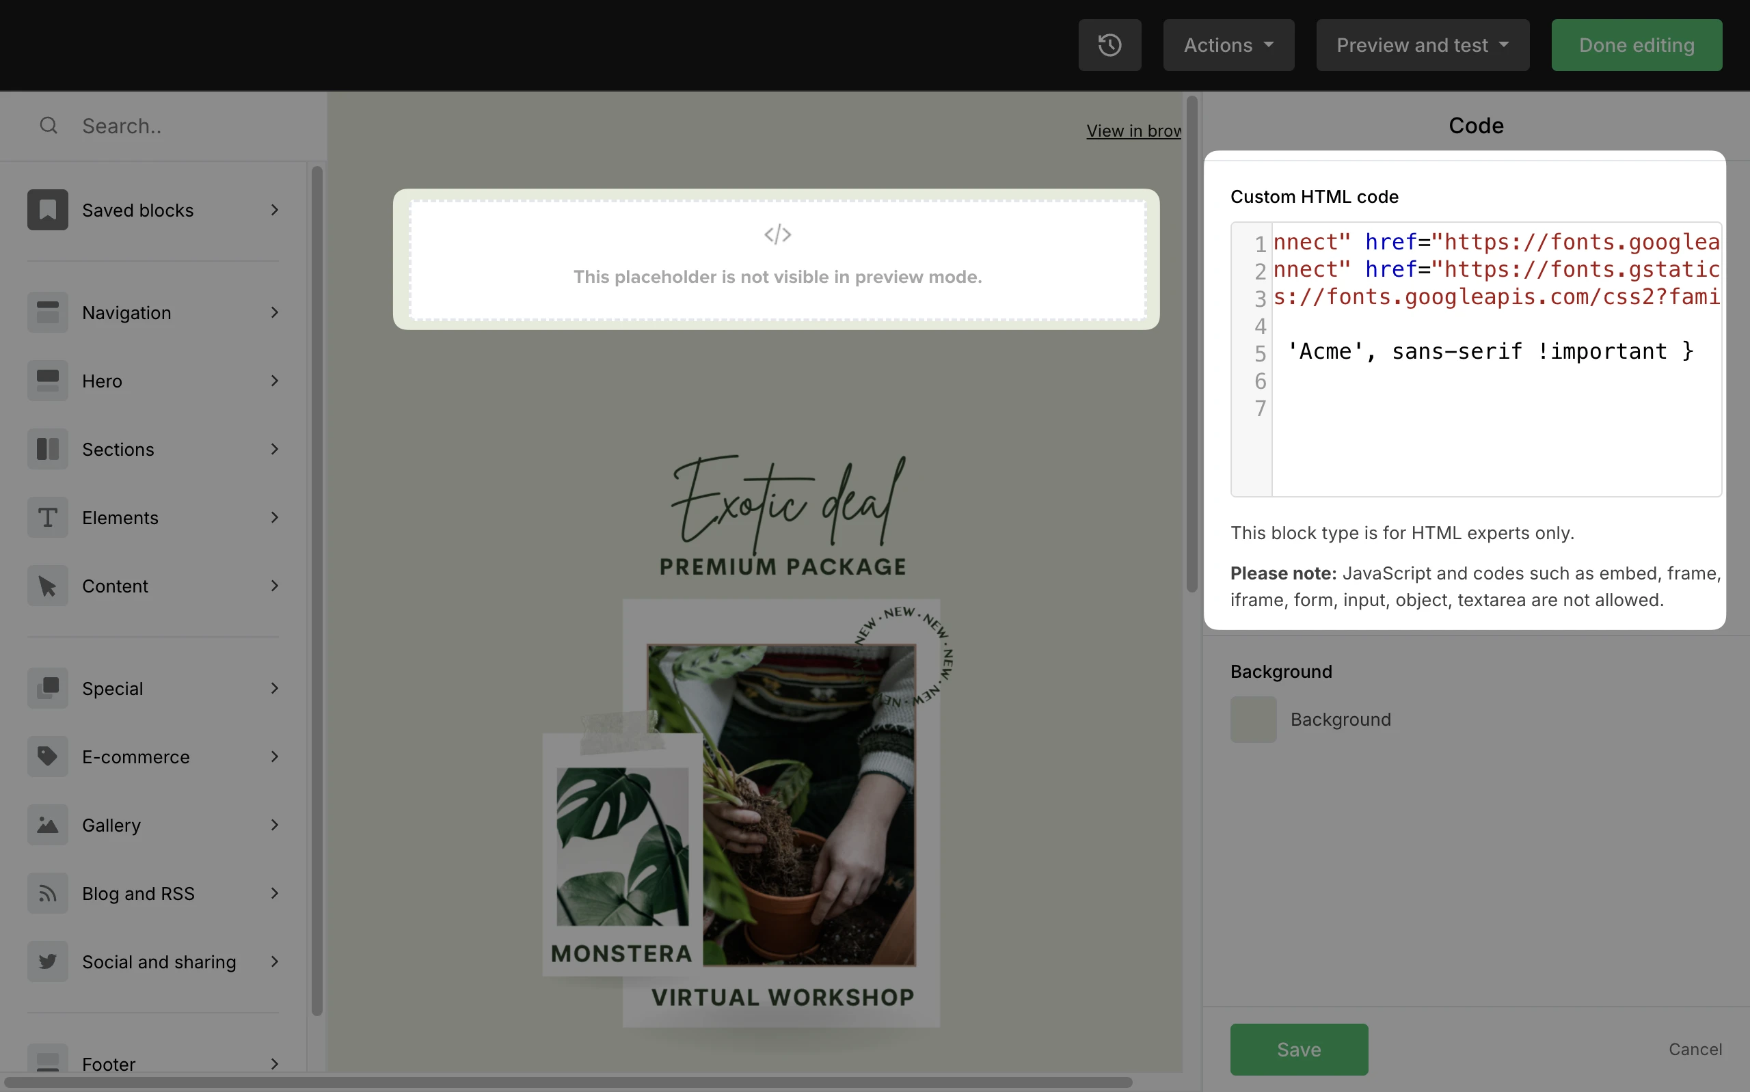Open the Preview and test dropdown

pos(1422,45)
